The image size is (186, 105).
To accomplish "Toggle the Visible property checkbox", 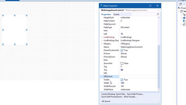I will pyautogui.click(x=122, y=80).
